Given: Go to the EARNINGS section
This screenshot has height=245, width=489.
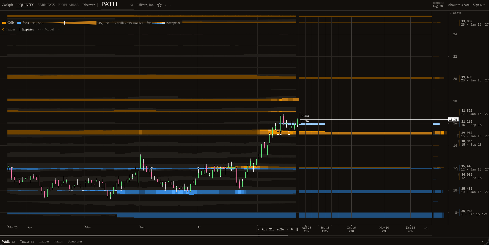Looking at the screenshot, I should click(x=46, y=5).
